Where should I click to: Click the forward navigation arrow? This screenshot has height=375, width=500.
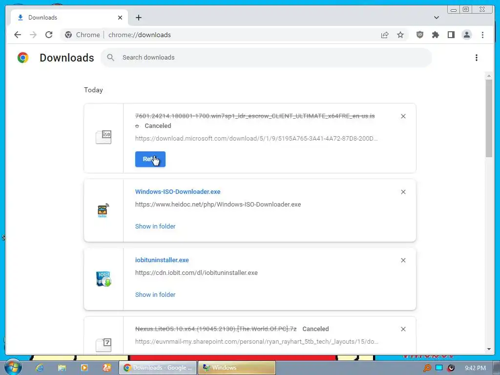point(33,35)
